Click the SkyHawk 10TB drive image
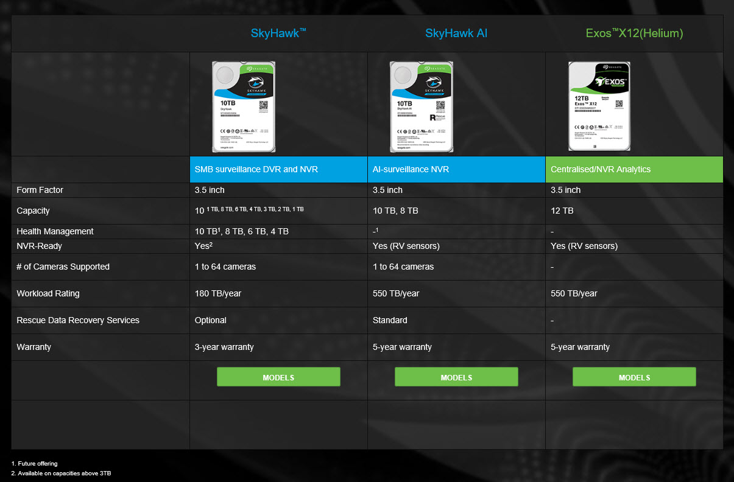Viewport: 734px width, 482px height. coord(244,107)
